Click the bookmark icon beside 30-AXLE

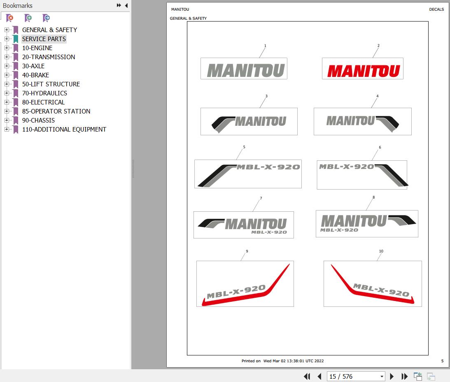coord(16,66)
